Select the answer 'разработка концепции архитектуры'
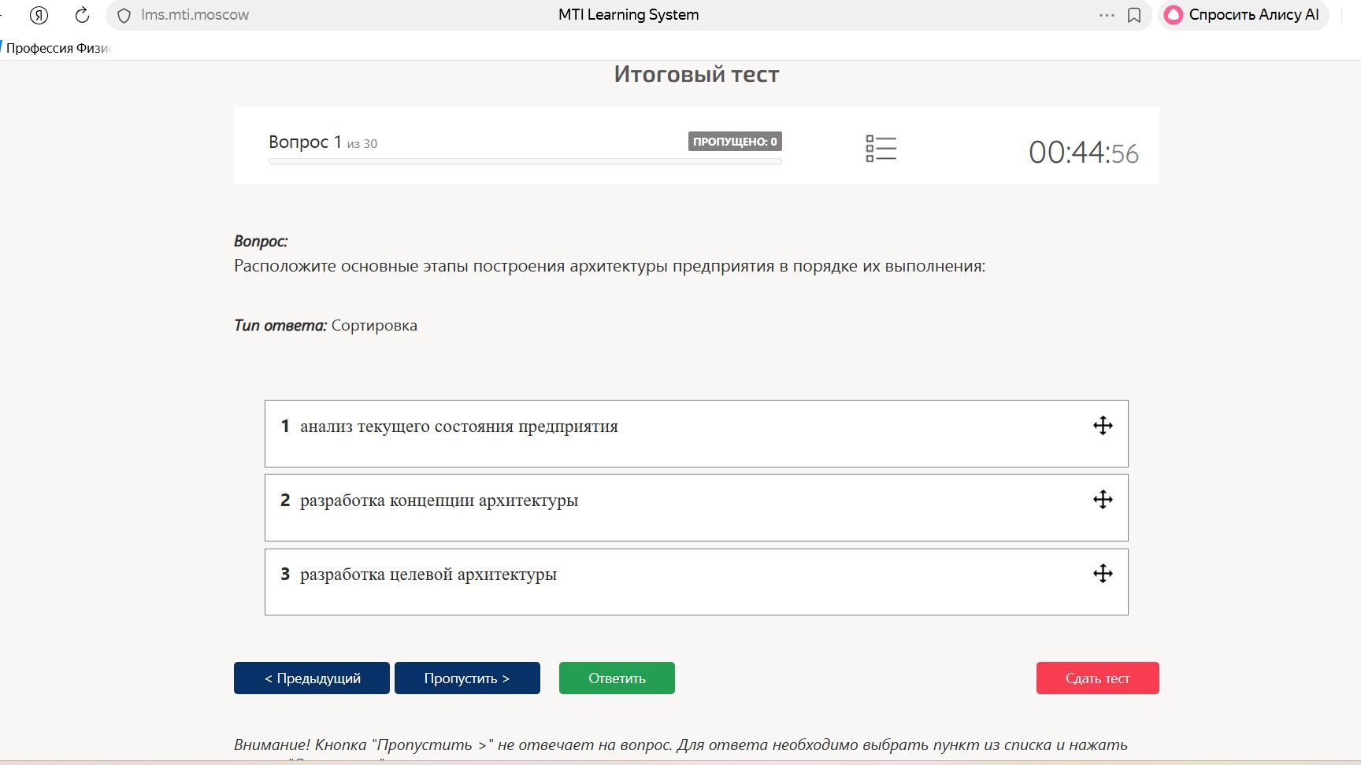Viewport: 1361px width, 765px height. [x=696, y=508]
